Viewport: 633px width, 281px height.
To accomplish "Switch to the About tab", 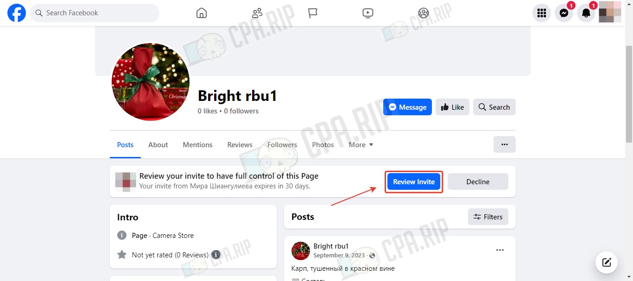I will [x=158, y=144].
